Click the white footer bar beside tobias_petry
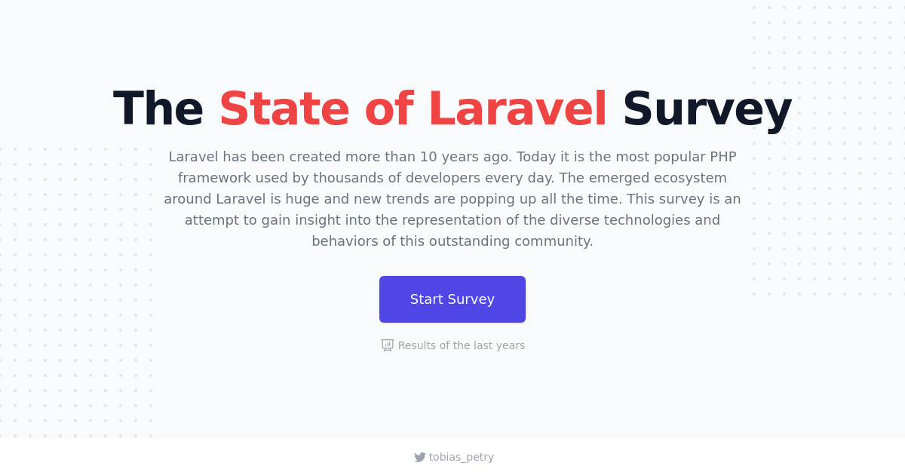This screenshot has height=475, width=905. [679, 457]
